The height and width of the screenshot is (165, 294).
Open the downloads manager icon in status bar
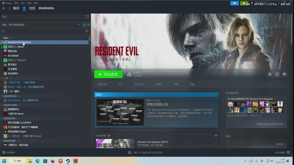pyautogui.click(x=130, y=153)
